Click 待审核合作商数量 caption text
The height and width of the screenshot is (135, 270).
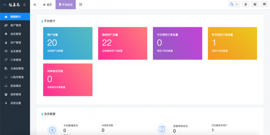point(56,87)
